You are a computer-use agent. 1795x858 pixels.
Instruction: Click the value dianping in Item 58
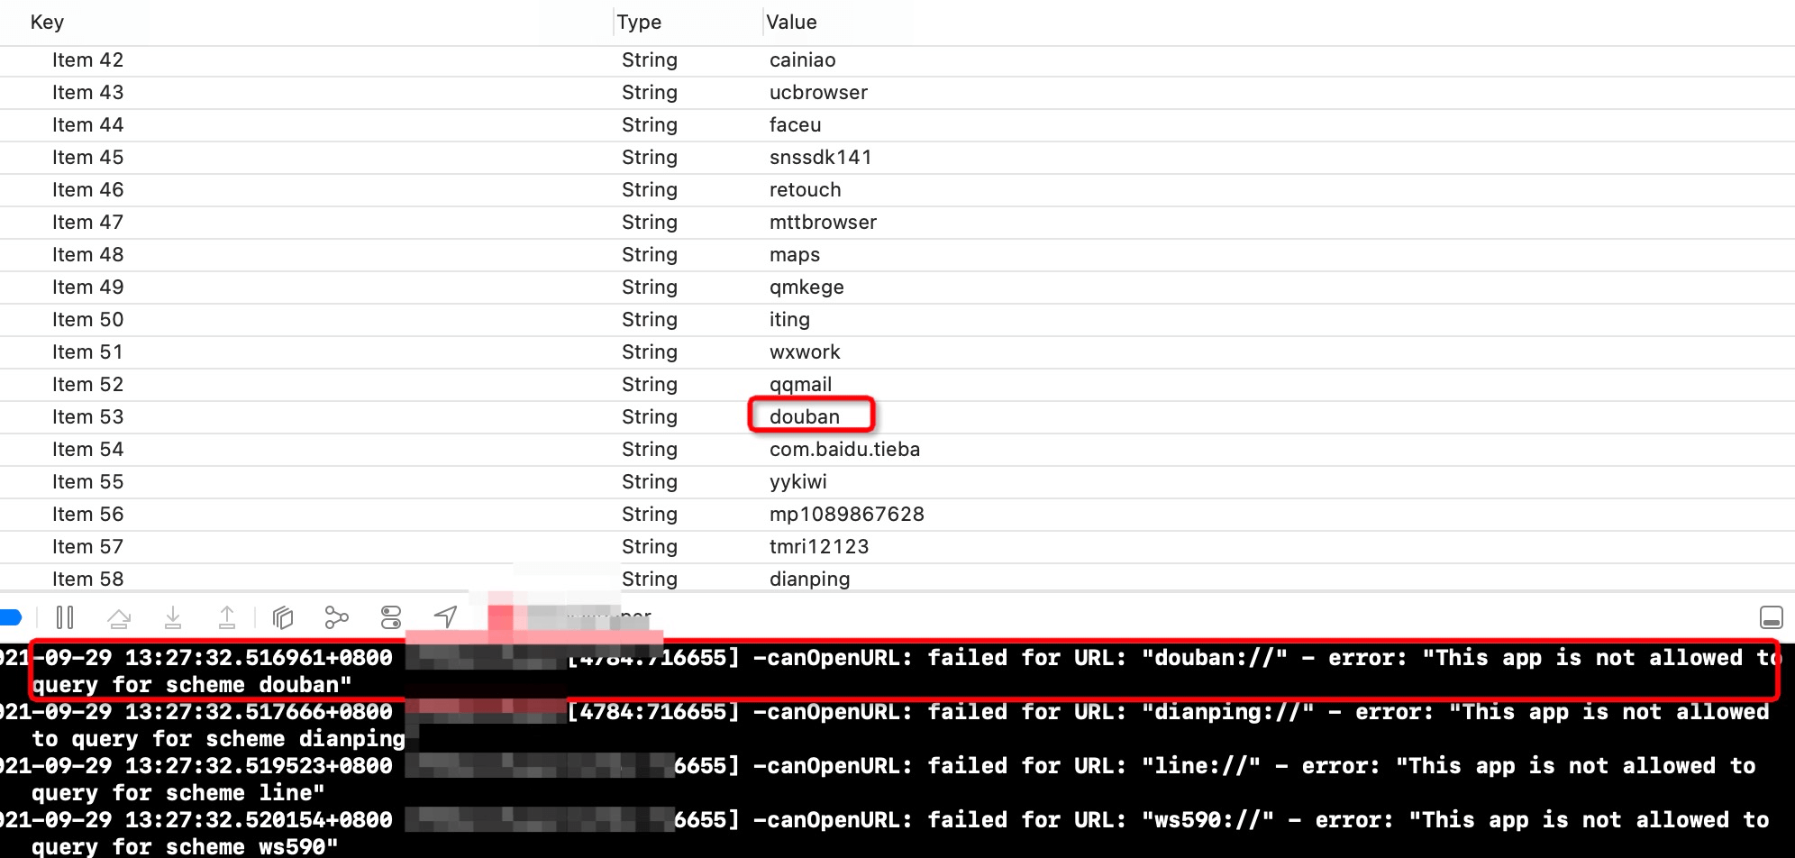coord(809,580)
